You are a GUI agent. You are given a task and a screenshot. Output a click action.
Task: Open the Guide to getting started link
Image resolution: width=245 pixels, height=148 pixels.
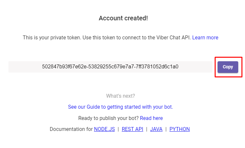click(120, 107)
